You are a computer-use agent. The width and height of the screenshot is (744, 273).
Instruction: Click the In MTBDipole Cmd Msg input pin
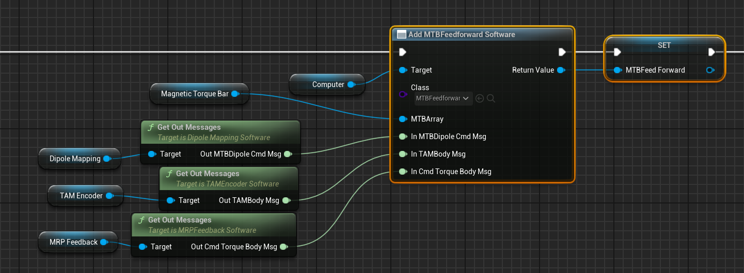pos(403,136)
